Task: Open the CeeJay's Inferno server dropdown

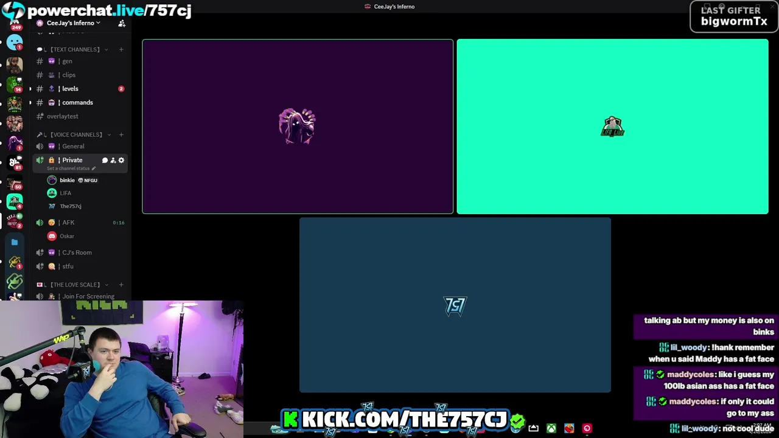Action: [x=73, y=23]
